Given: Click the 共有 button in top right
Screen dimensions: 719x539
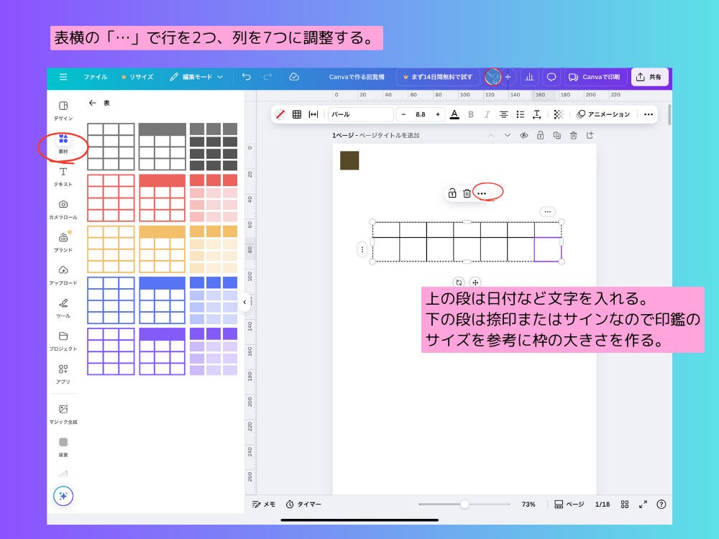Looking at the screenshot, I should point(649,77).
